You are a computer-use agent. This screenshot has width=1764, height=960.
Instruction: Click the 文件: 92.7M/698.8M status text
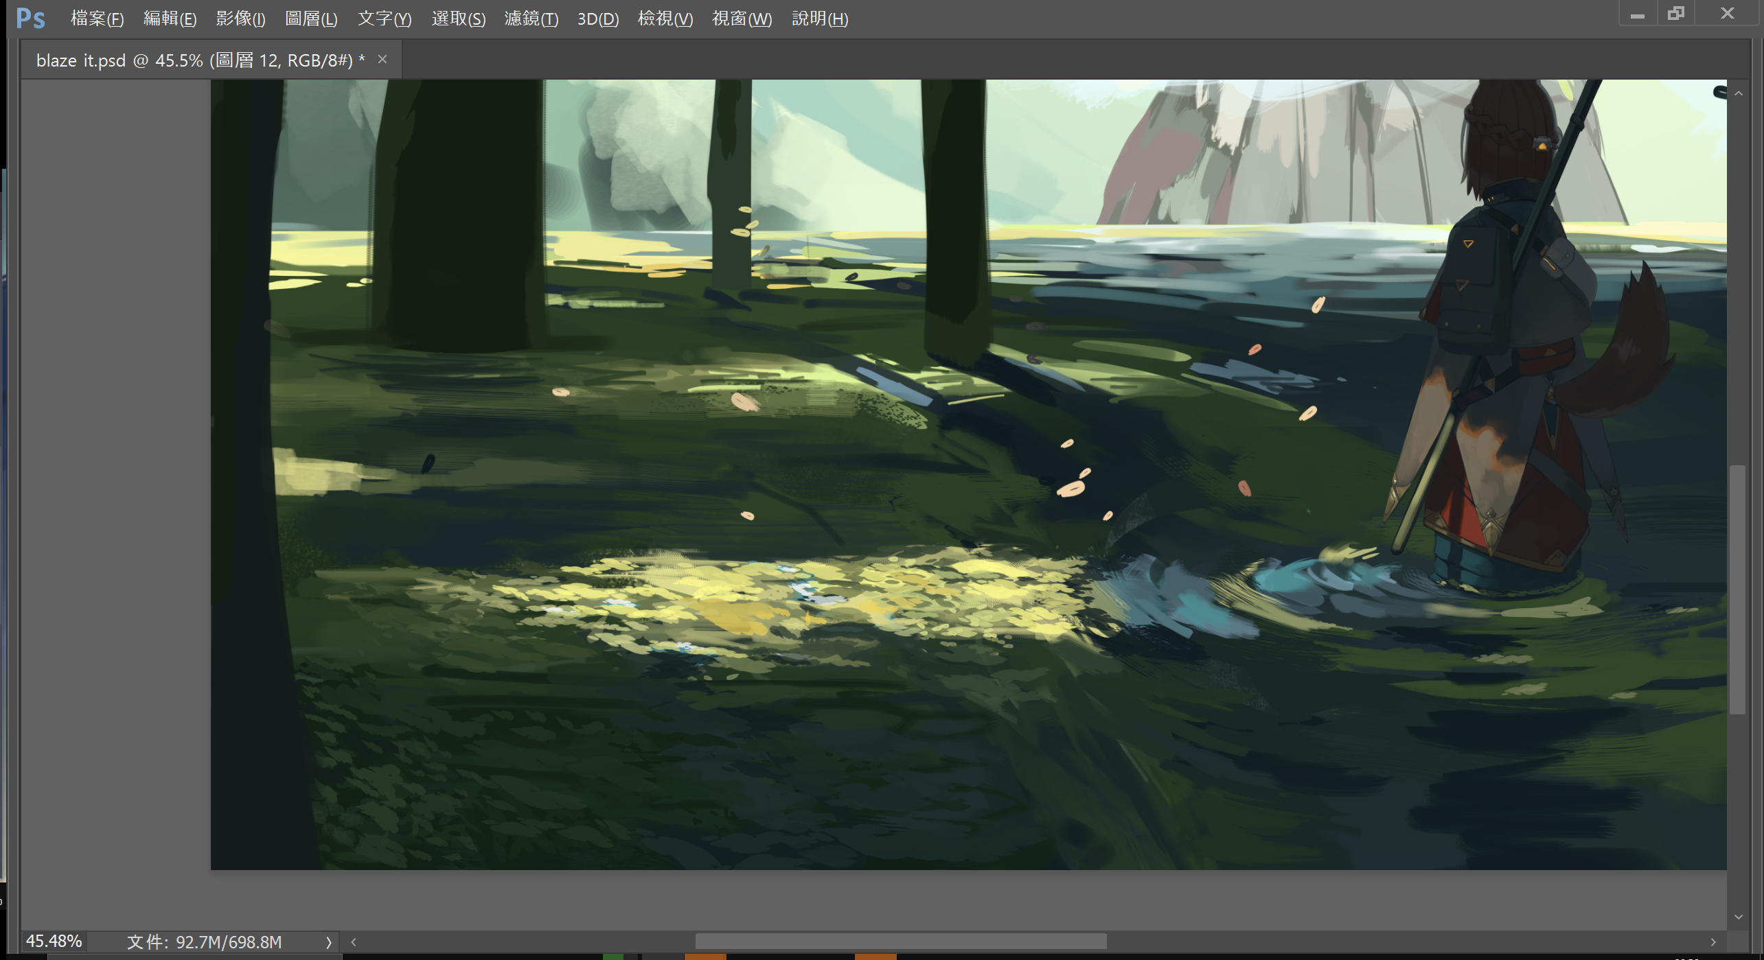(x=205, y=941)
